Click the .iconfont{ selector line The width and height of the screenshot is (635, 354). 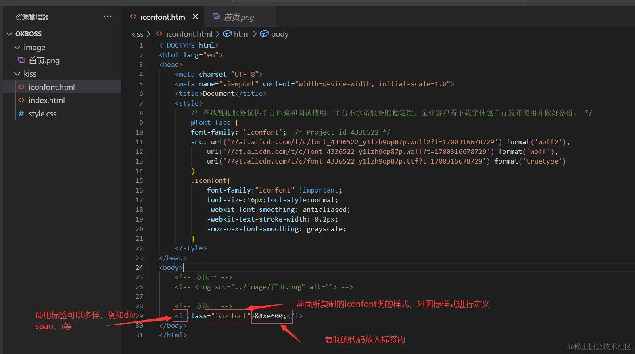[211, 180]
